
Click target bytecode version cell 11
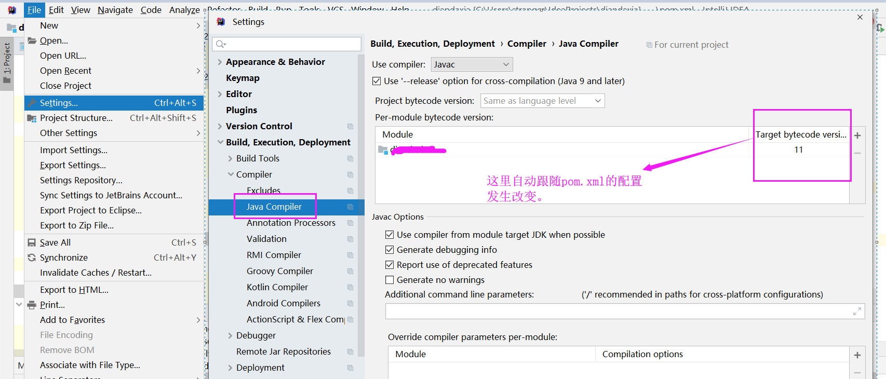tap(799, 150)
